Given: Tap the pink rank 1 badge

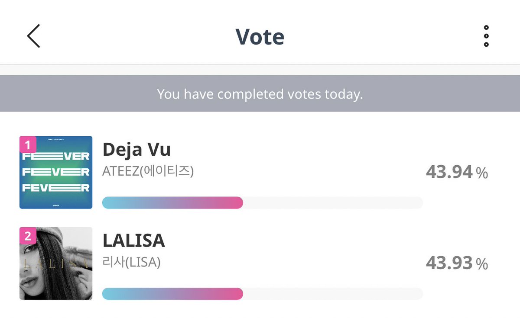Looking at the screenshot, I should pyautogui.click(x=28, y=144).
